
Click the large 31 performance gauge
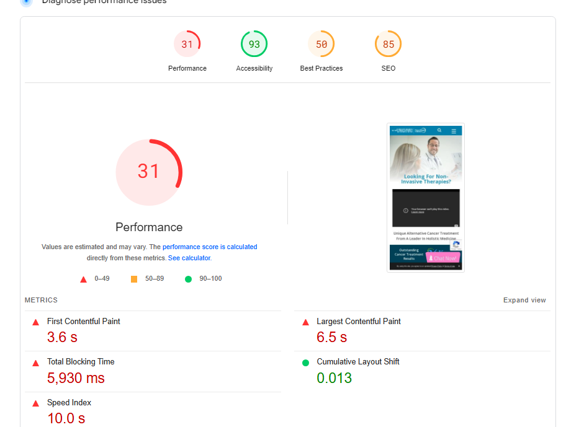click(x=149, y=172)
